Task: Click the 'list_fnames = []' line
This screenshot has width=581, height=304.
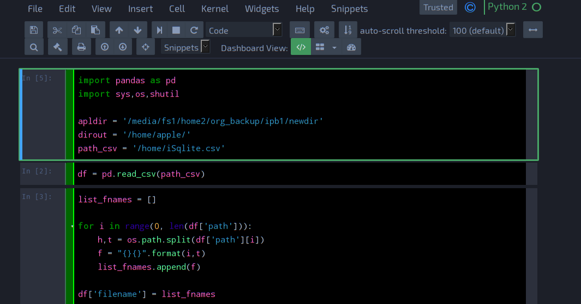Action: (117, 200)
